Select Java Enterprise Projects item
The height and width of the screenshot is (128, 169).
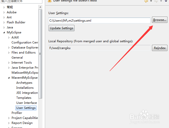[25, 68]
